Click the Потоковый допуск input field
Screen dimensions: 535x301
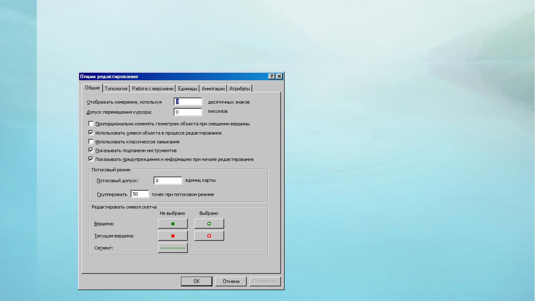click(x=168, y=181)
